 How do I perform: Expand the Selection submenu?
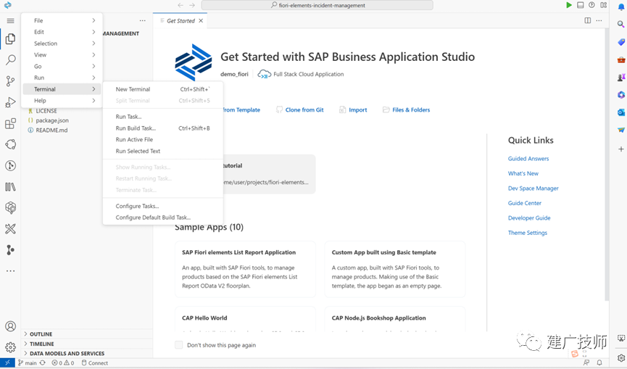pyautogui.click(x=62, y=43)
